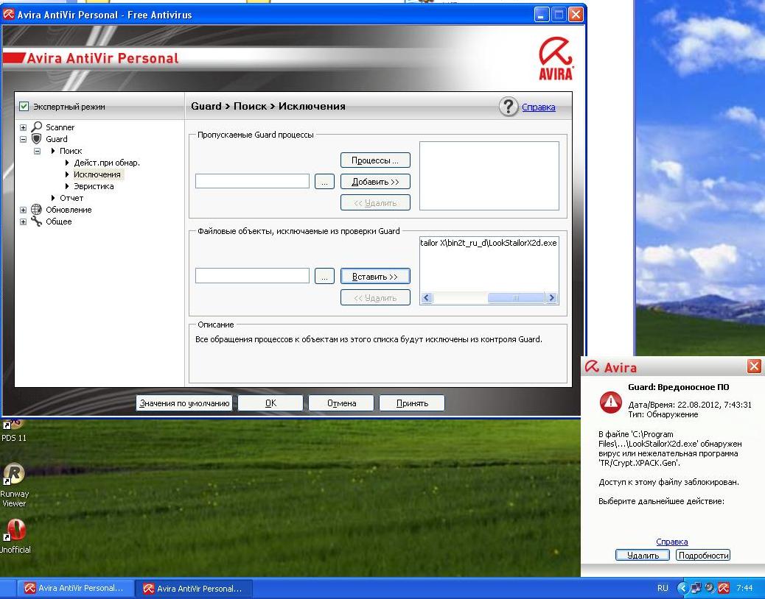Select Исключения tree item

pos(97,174)
